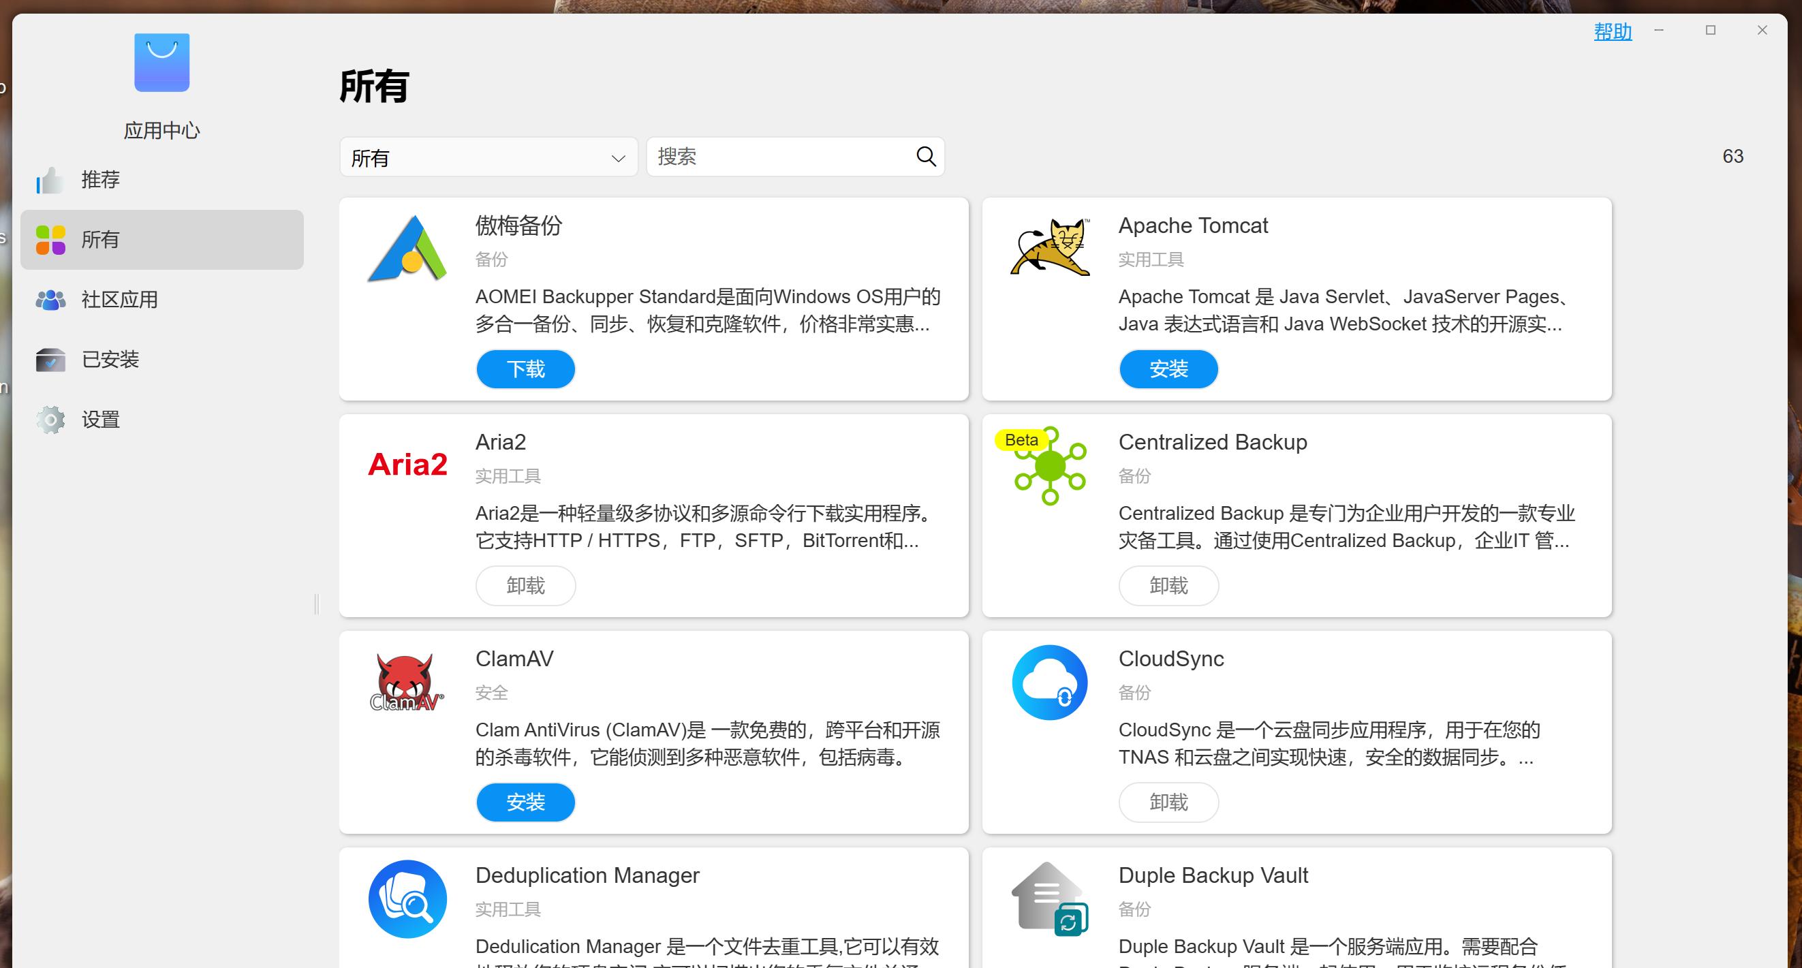Click the yellow Beta badge on Centralized Backup
The height and width of the screenshot is (968, 1802).
pyautogui.click(x=1021, y=440)
